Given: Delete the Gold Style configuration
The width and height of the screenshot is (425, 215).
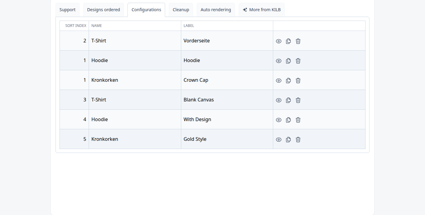Looking at the screenshot, I should (298, 140).
